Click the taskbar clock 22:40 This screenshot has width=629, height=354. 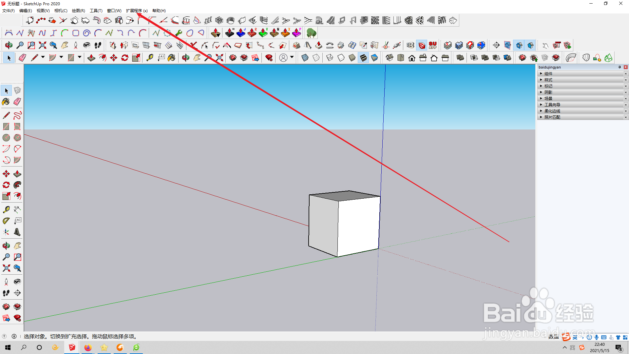(x=600, y=344)
